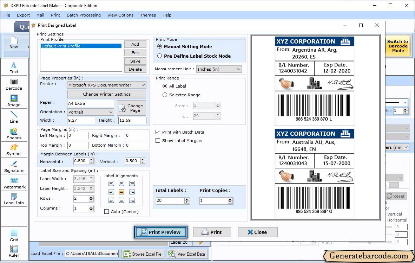
Task: Align labels bottom-center in Label Alignments
Action: pos(121,200)
